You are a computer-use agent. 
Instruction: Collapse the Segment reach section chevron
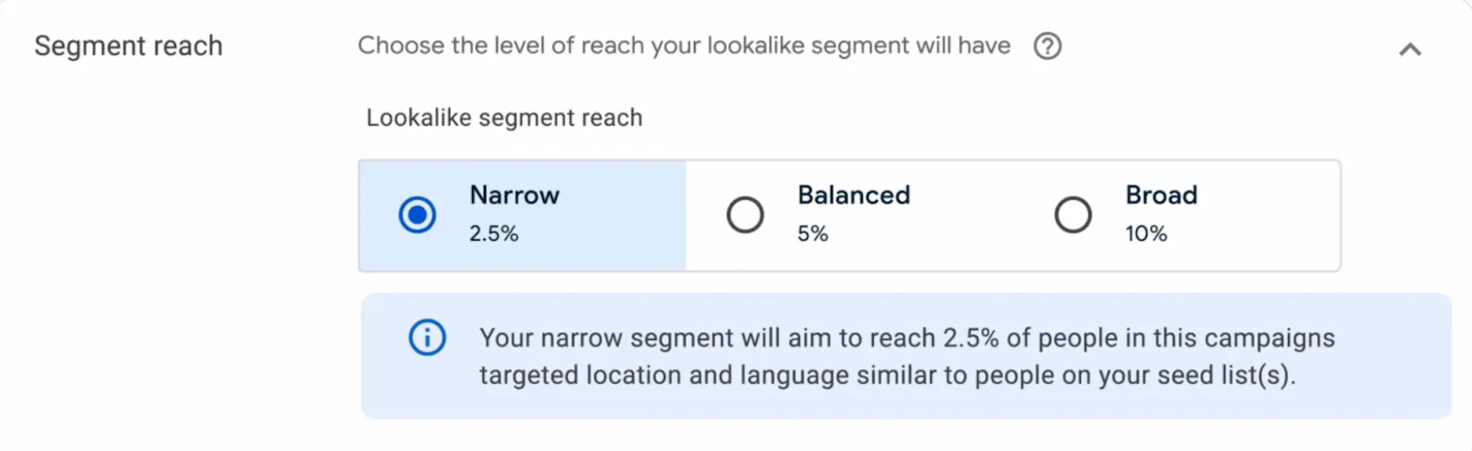click(x=1409, y=50)
